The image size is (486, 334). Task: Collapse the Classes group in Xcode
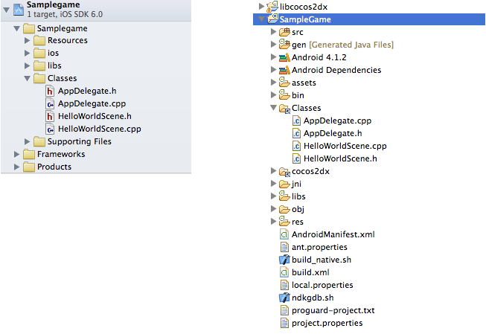click(x=28, y=79)
